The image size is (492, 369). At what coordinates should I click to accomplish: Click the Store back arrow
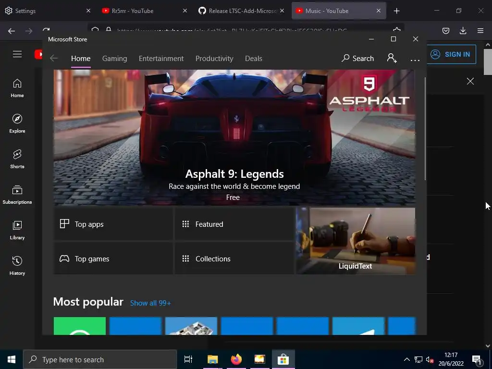pos(54,58)
